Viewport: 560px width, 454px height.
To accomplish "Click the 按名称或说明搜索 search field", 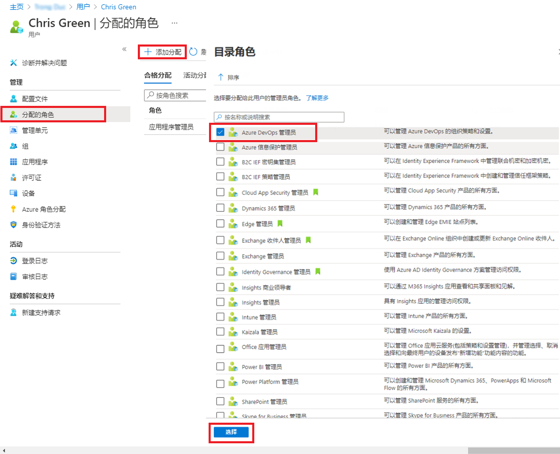I will tap(279, 117).
